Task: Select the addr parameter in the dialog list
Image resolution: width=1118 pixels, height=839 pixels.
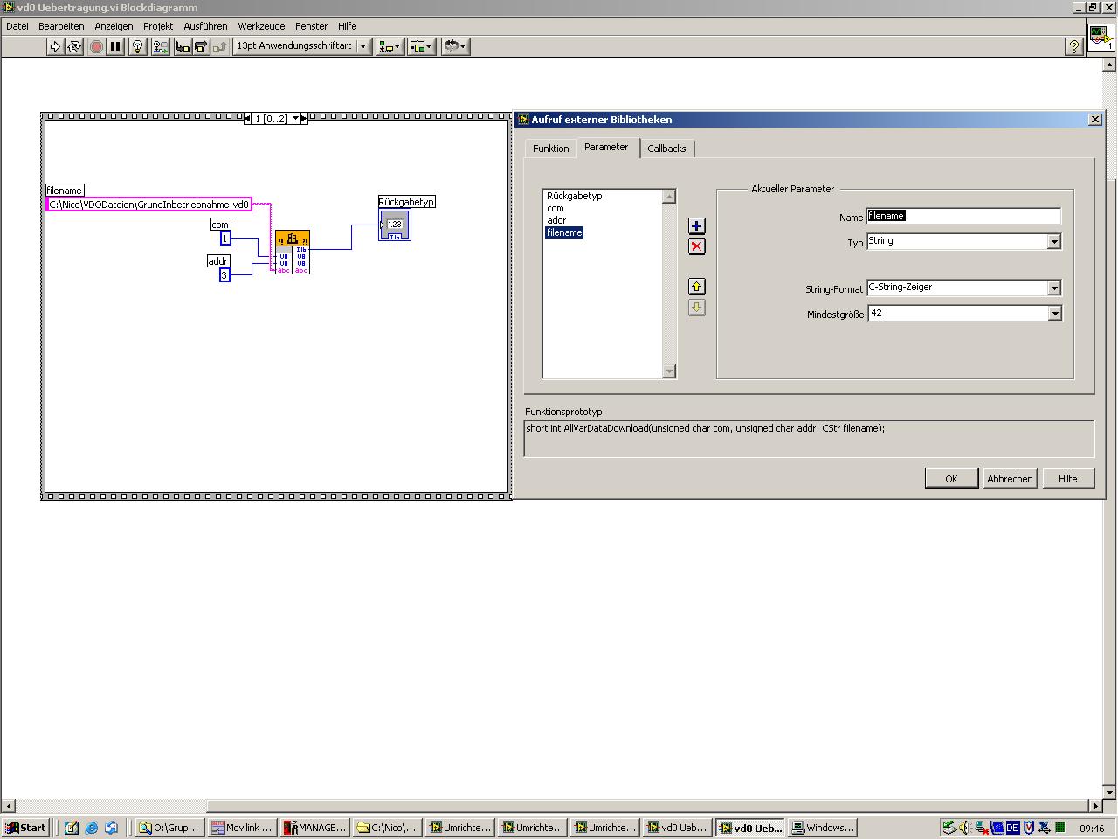Action: [x=556, y=220]
